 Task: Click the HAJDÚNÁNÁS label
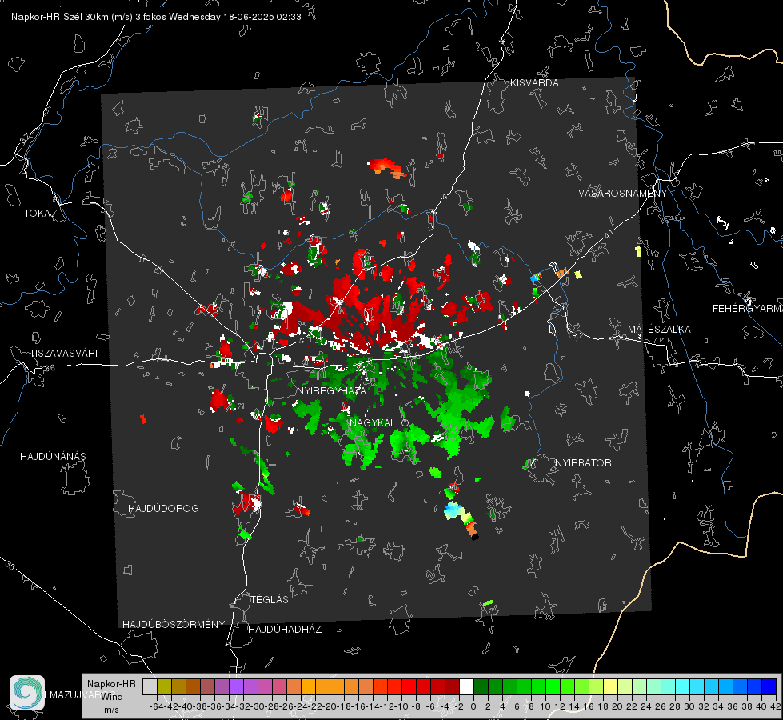coord(53,456)
